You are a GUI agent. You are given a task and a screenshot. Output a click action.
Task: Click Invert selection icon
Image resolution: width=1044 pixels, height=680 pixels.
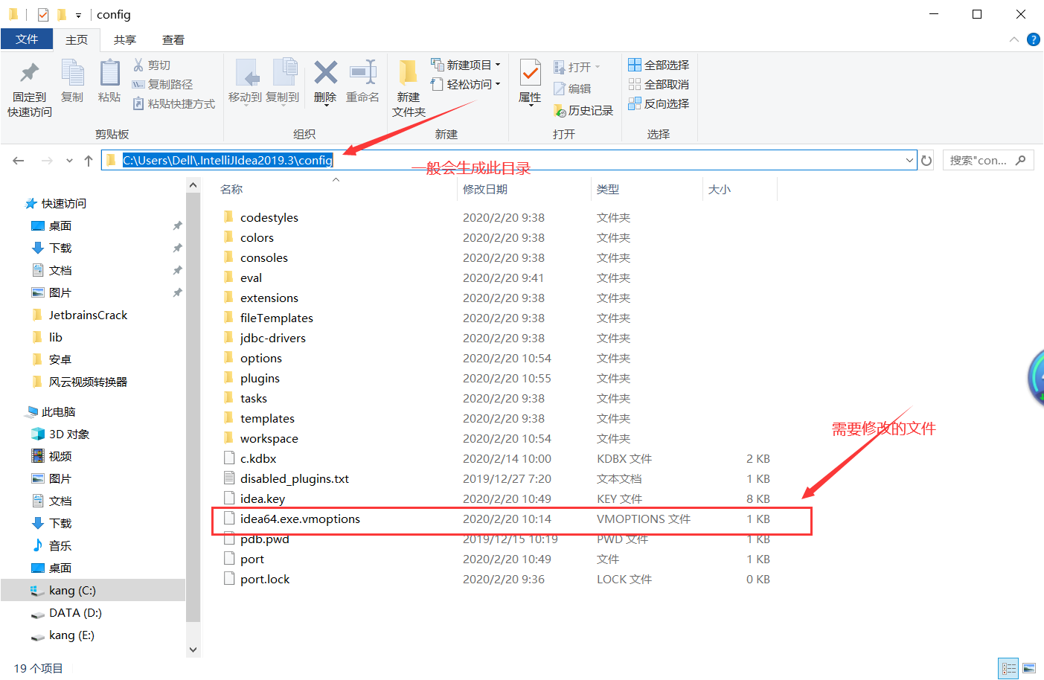pyautogui.click(x=635, y=103)
